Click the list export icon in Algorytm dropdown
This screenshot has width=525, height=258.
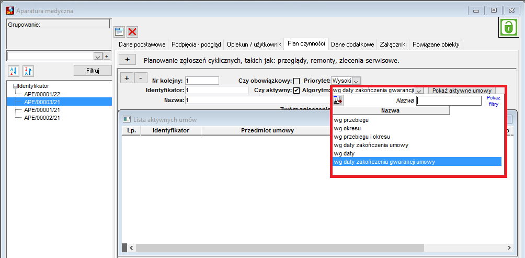coord(338,100)
